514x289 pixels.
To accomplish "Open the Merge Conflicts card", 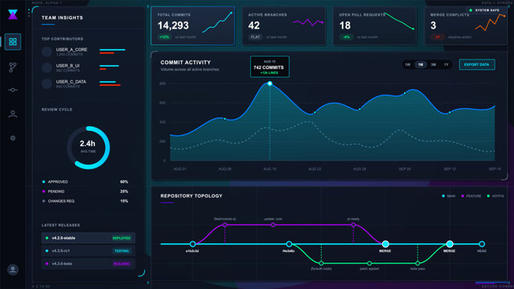I will point(466,26).
